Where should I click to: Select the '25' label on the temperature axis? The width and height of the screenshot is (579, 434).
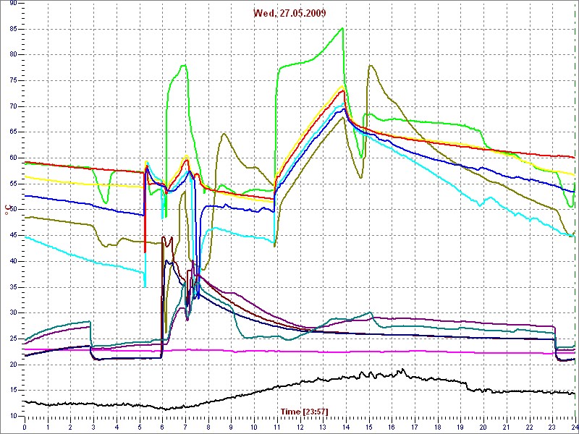pyautogui.click(x=13, y=339)
